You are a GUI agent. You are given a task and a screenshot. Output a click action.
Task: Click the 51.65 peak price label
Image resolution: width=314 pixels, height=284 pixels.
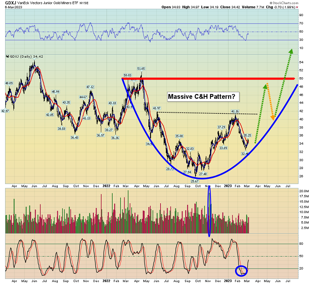click(141, 69)
